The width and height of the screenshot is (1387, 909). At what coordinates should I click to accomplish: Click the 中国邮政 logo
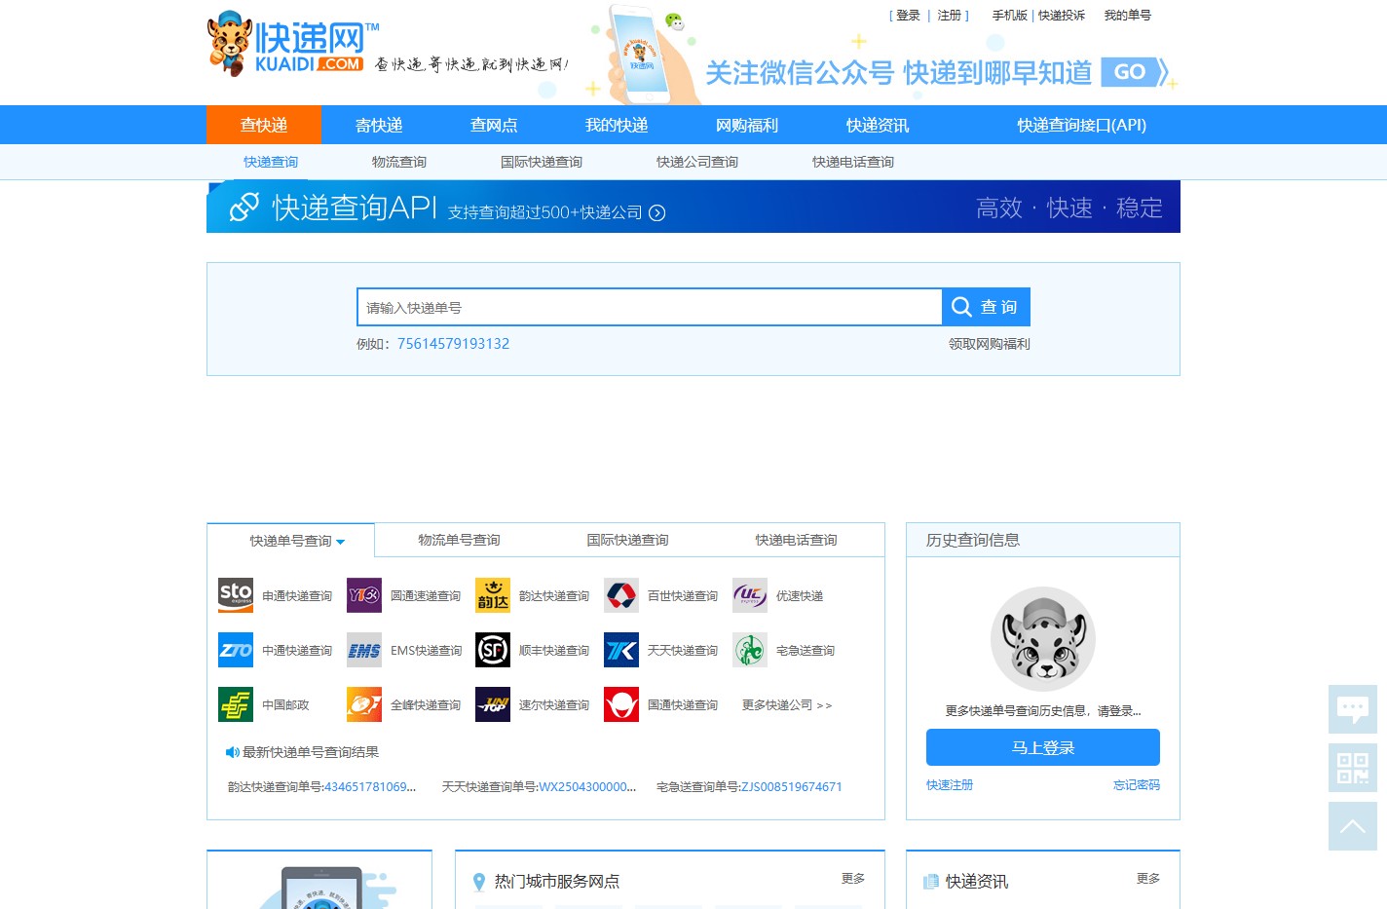click(236, 704)
